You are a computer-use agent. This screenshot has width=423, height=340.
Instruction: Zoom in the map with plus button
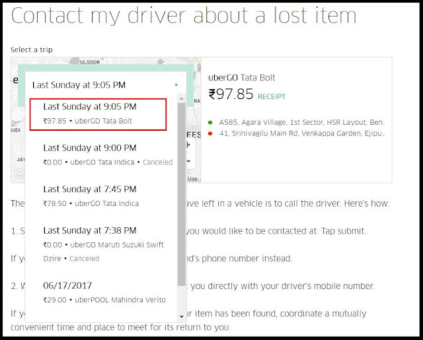pos(188,145)
